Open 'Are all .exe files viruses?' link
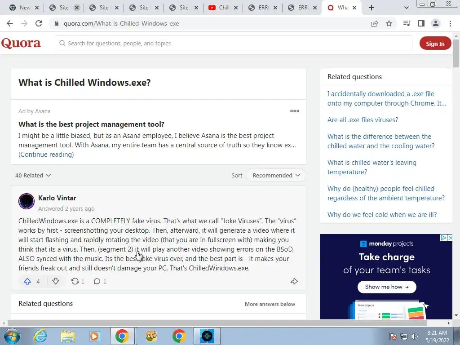 (363, 119)
